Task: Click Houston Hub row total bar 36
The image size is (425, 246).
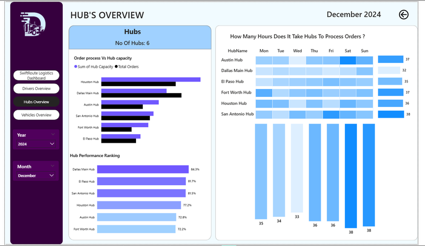Action: (x=390, y=103)
